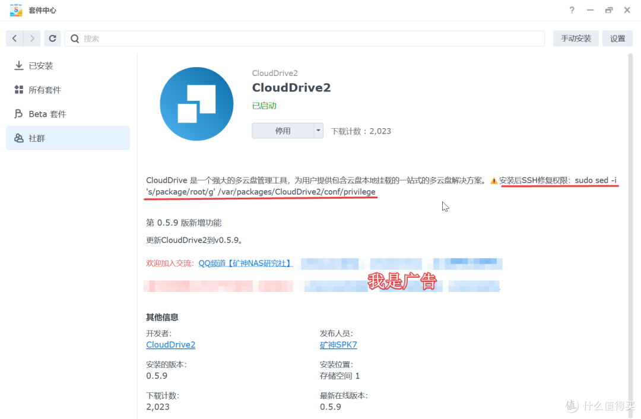Select 社群 community section

coord(68,138)
